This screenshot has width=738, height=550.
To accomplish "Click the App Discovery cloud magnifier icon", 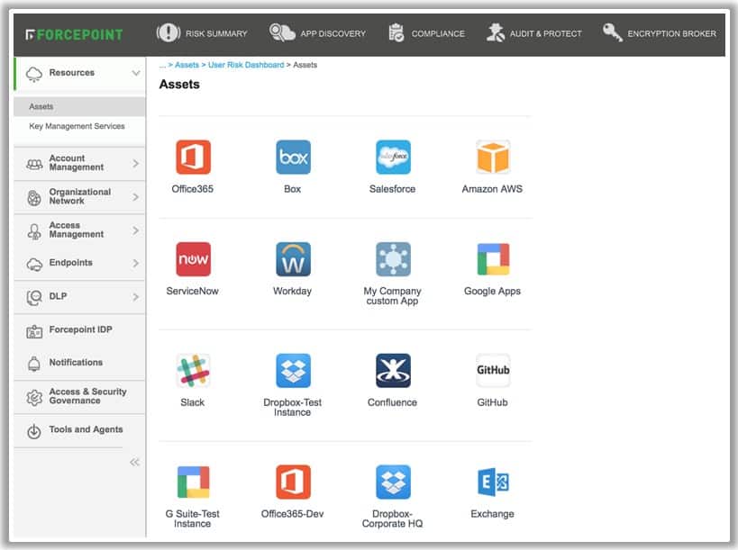I will tap(282, 33).
